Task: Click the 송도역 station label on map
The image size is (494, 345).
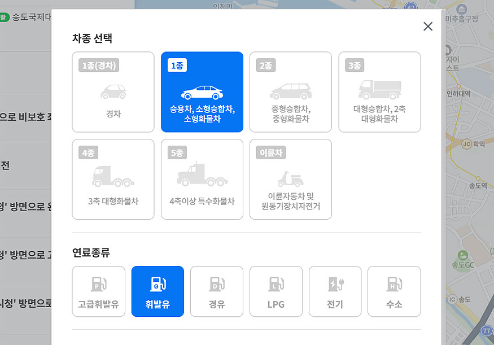Action: tap(478, 186)
